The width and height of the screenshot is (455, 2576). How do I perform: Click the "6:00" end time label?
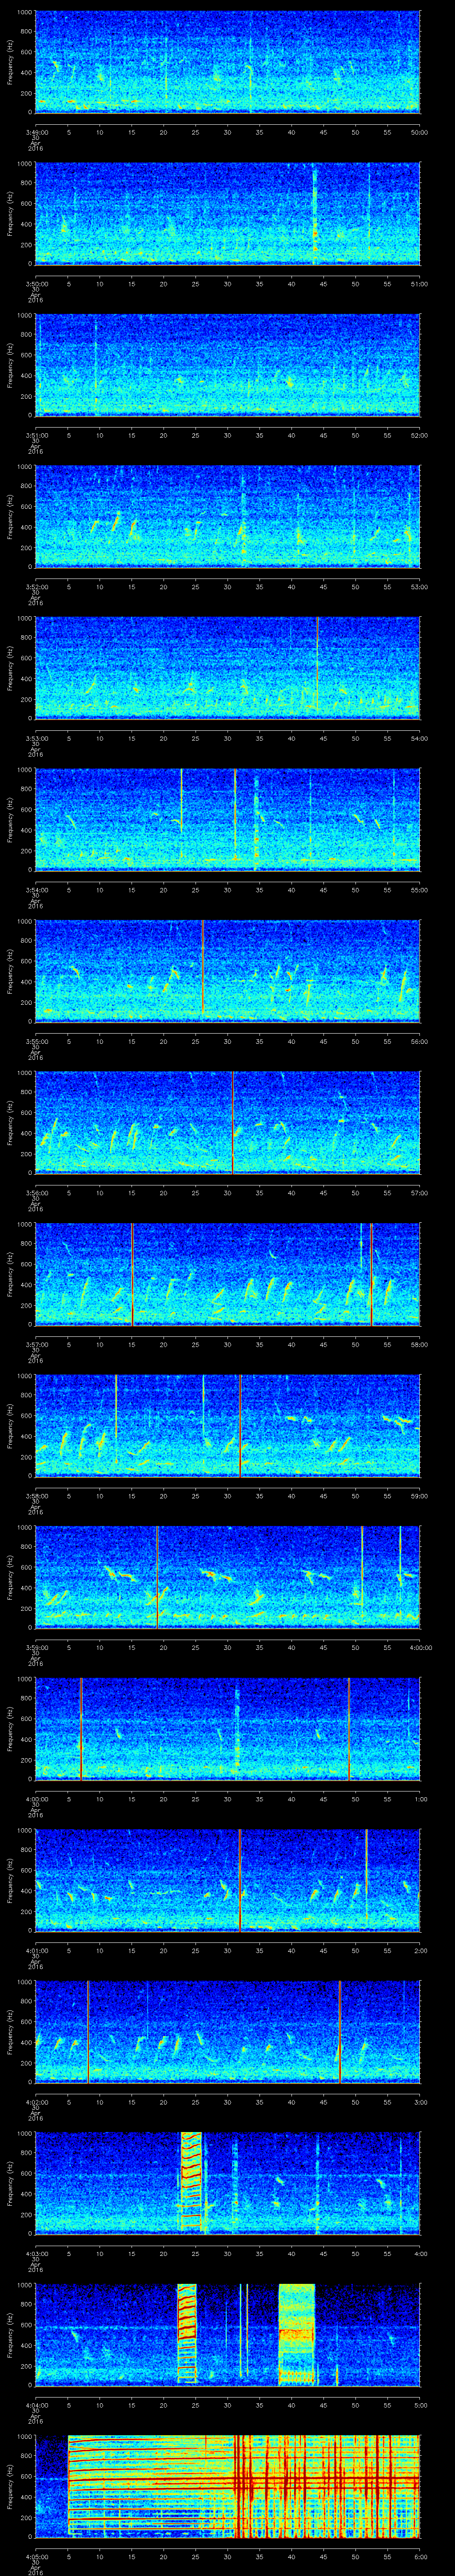pyautogui.click(x=420, y=2556)
